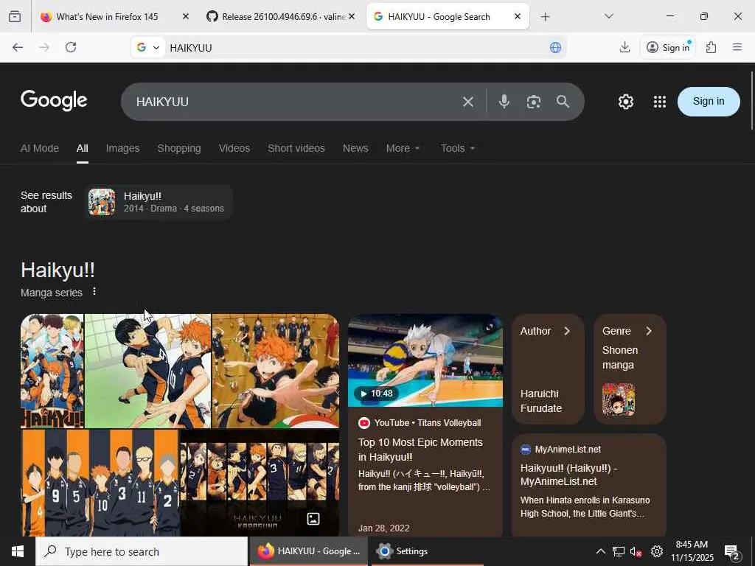Start voice search with microphone icon
Screen dimensions: 755x566
pos(504,102)
